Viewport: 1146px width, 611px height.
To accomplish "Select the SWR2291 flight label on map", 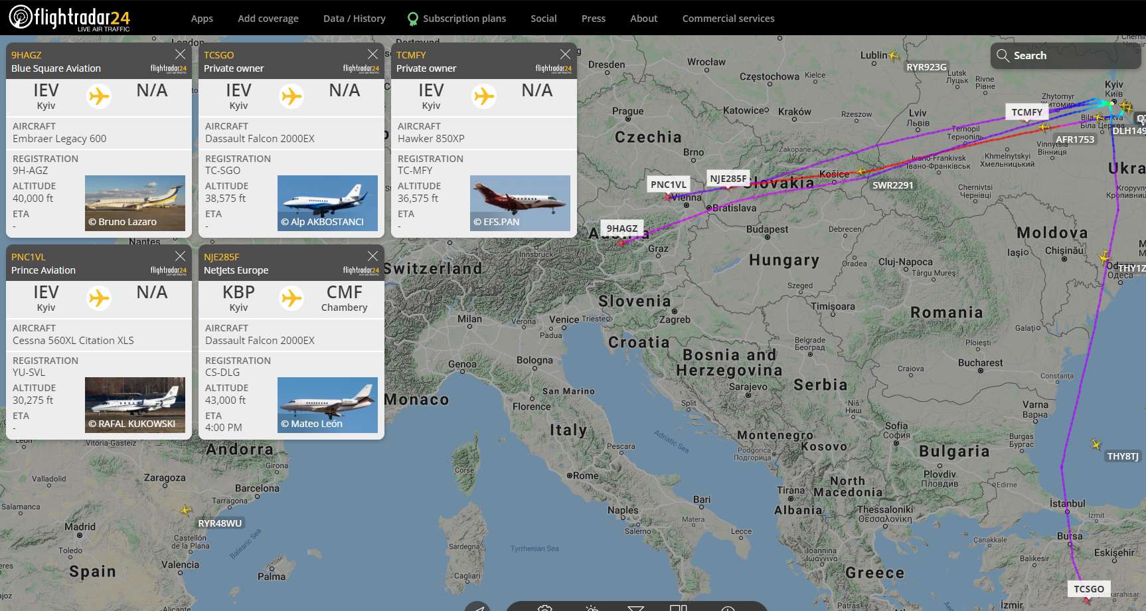I will click(x=892, y=185).
